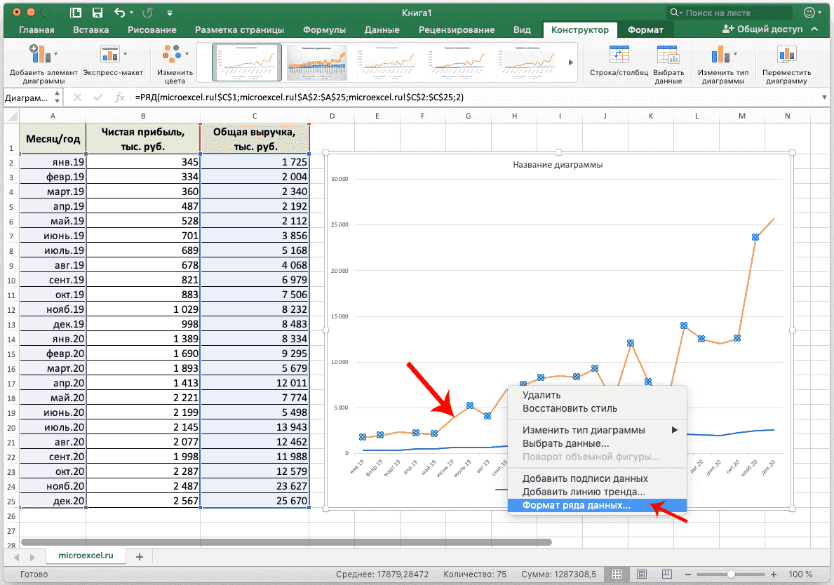The image size is (834, 585).
Task: Click the zoom slider in the status bar
Action: point(731,574)
